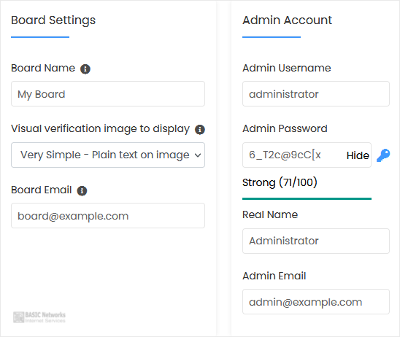Focus the Board Name input field
This screenshot has width=400, height=337.
(108, 94)
